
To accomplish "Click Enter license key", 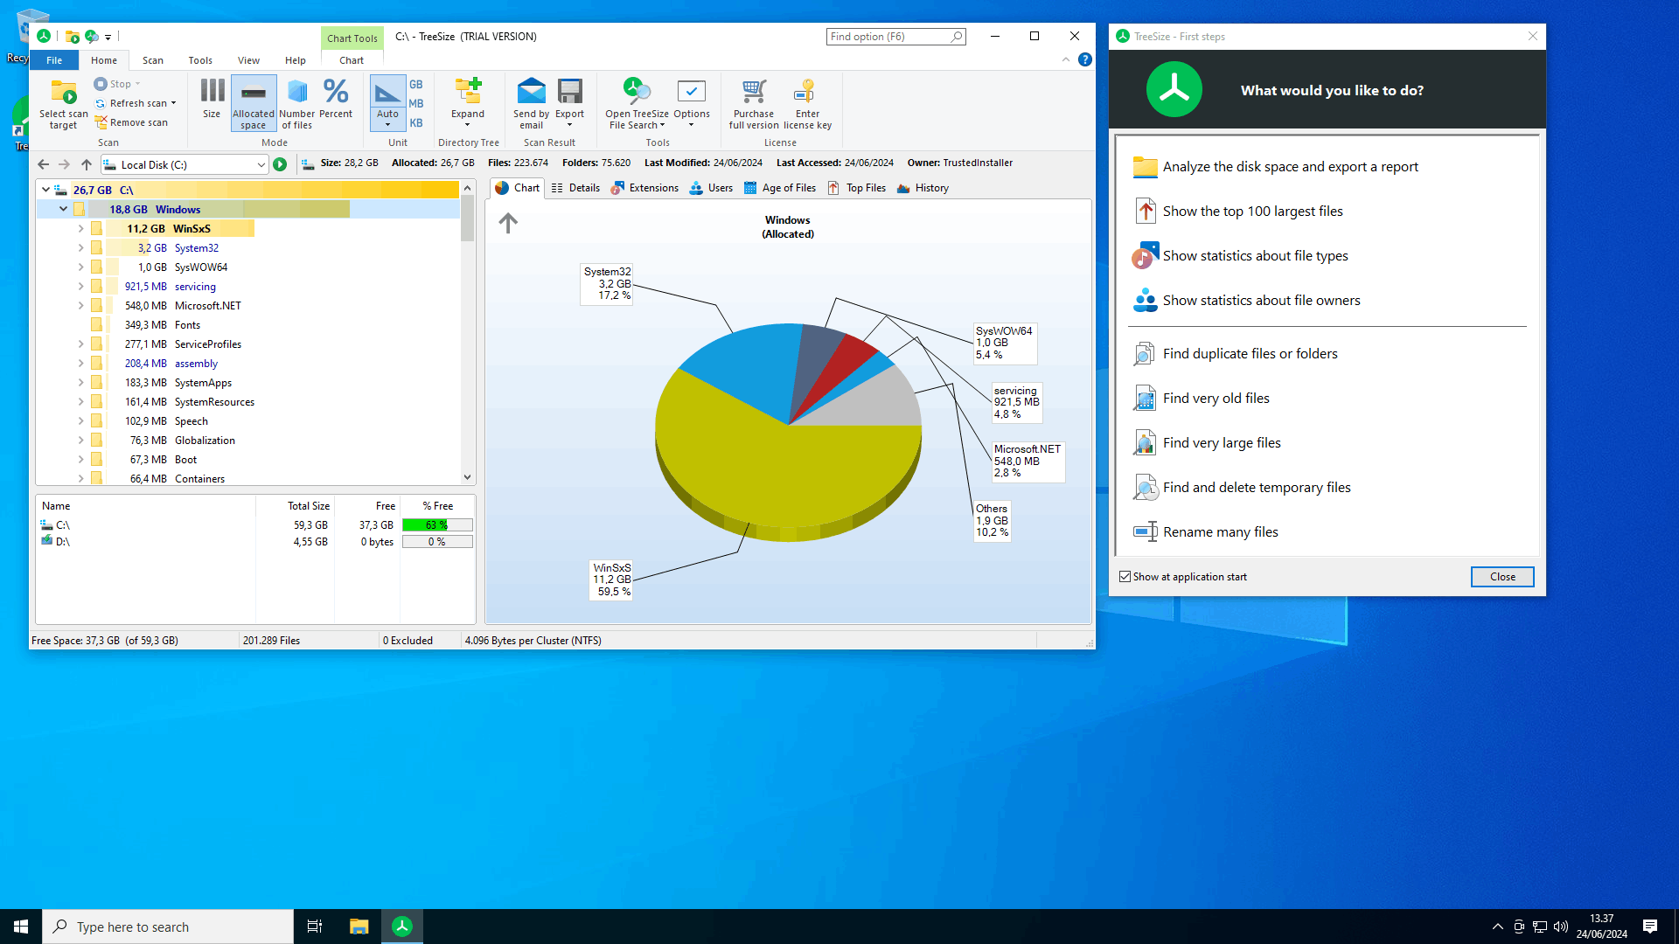I will coord(807,104).
